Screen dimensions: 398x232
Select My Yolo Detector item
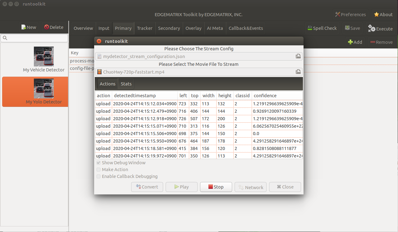tap(35, 92)
